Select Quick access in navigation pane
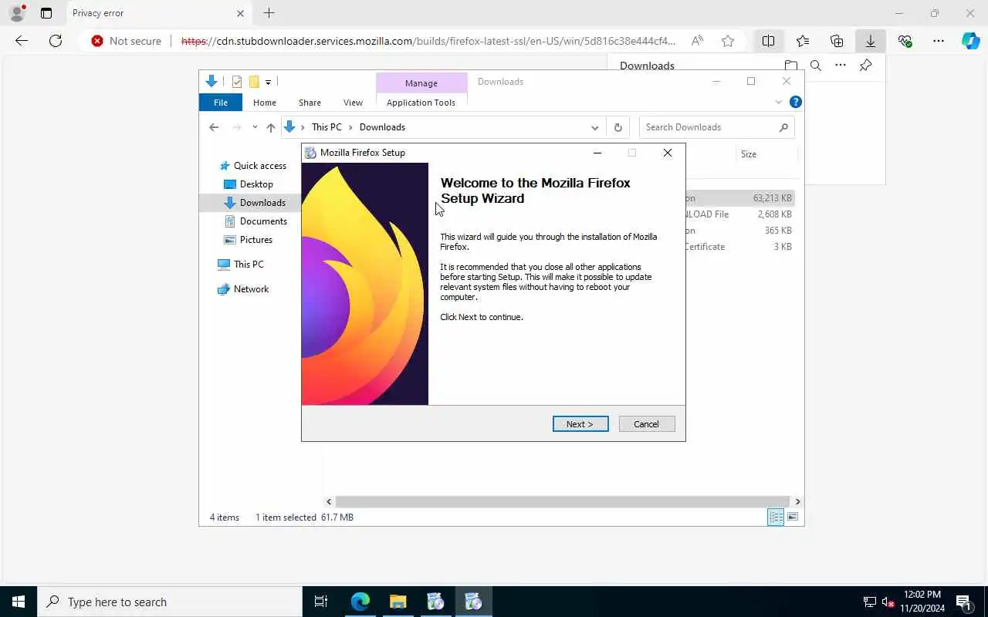Screen dimensions: 988x617 coord(260,166)
